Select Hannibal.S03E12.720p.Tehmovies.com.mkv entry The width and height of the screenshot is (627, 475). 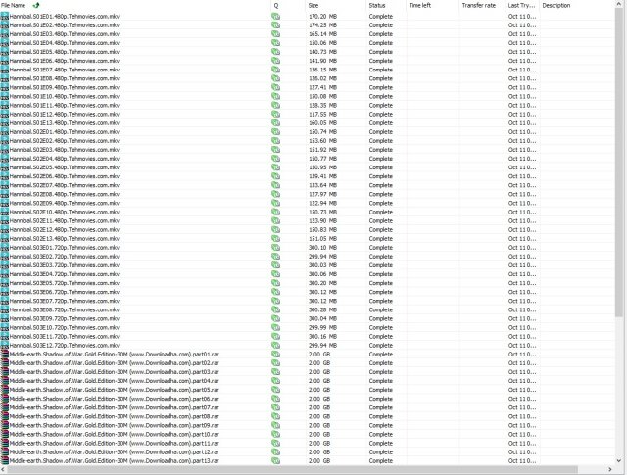(65, 346)
